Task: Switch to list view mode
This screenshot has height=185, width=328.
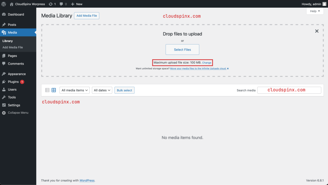Action: coord(47,90)
